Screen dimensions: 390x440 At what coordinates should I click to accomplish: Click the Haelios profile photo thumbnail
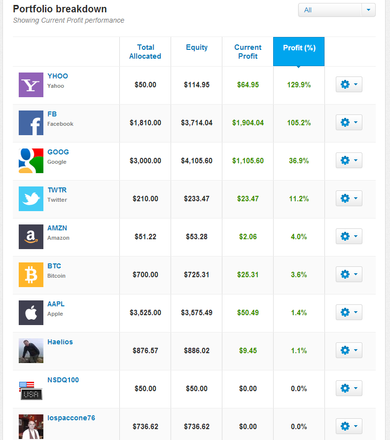click(x=31, y=351)
